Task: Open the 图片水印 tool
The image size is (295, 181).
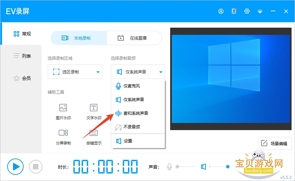Action: click(x=63, y=112)
